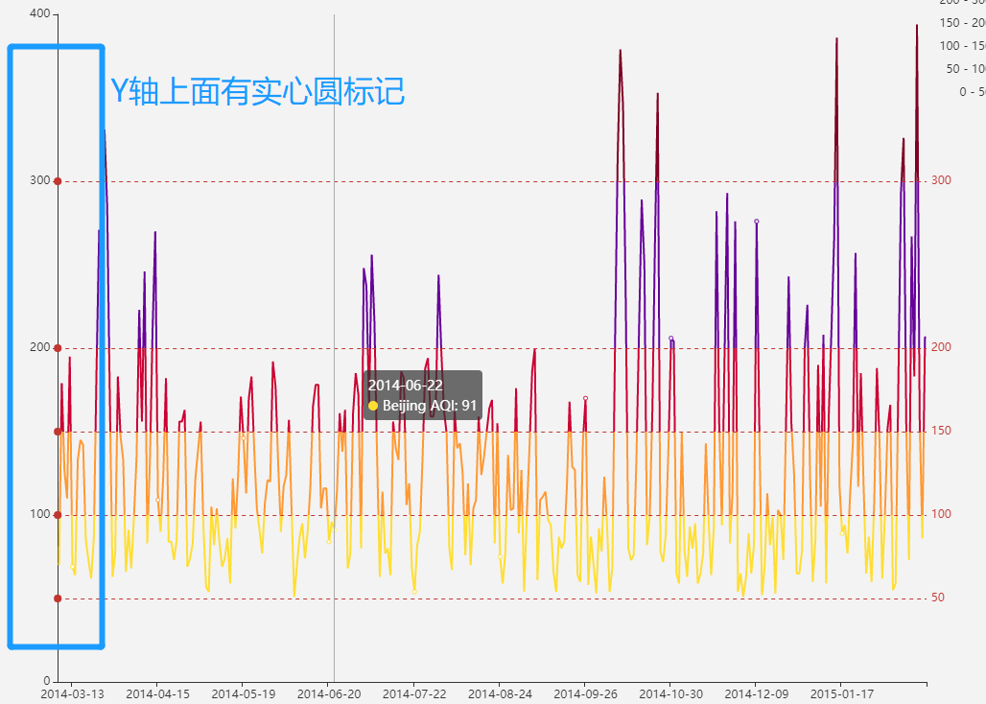
Task: Select the 100 - 150 range legend entry
Action: pos(963,46)
